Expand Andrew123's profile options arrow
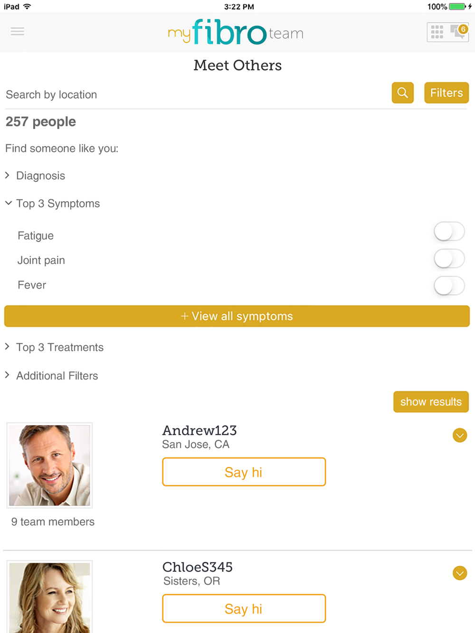 pos(460,435)
